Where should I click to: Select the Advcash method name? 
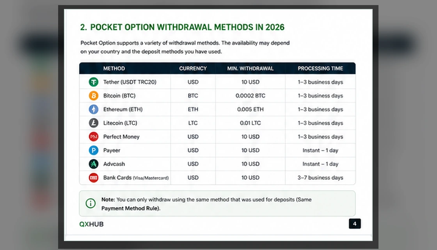[x=114, y=164]
